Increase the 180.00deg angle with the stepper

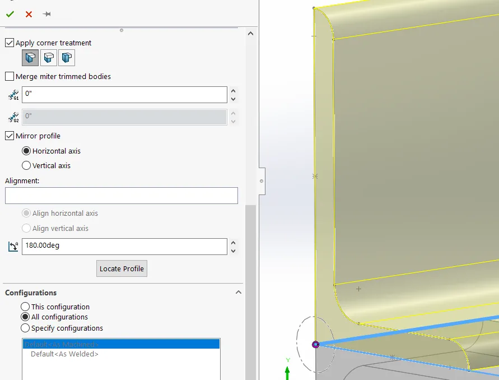coord(233,242)
